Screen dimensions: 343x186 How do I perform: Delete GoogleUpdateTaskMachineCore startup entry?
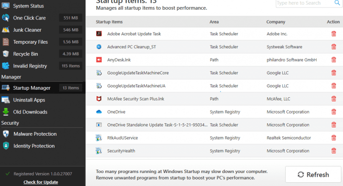pos(333,73)
